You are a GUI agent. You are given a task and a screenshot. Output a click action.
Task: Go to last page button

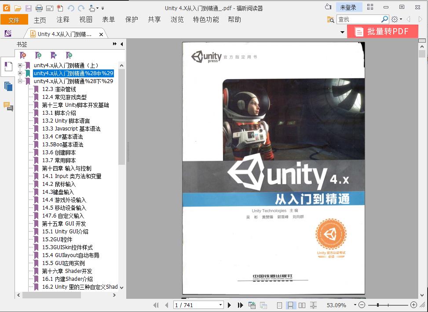[x=241, y=305]
